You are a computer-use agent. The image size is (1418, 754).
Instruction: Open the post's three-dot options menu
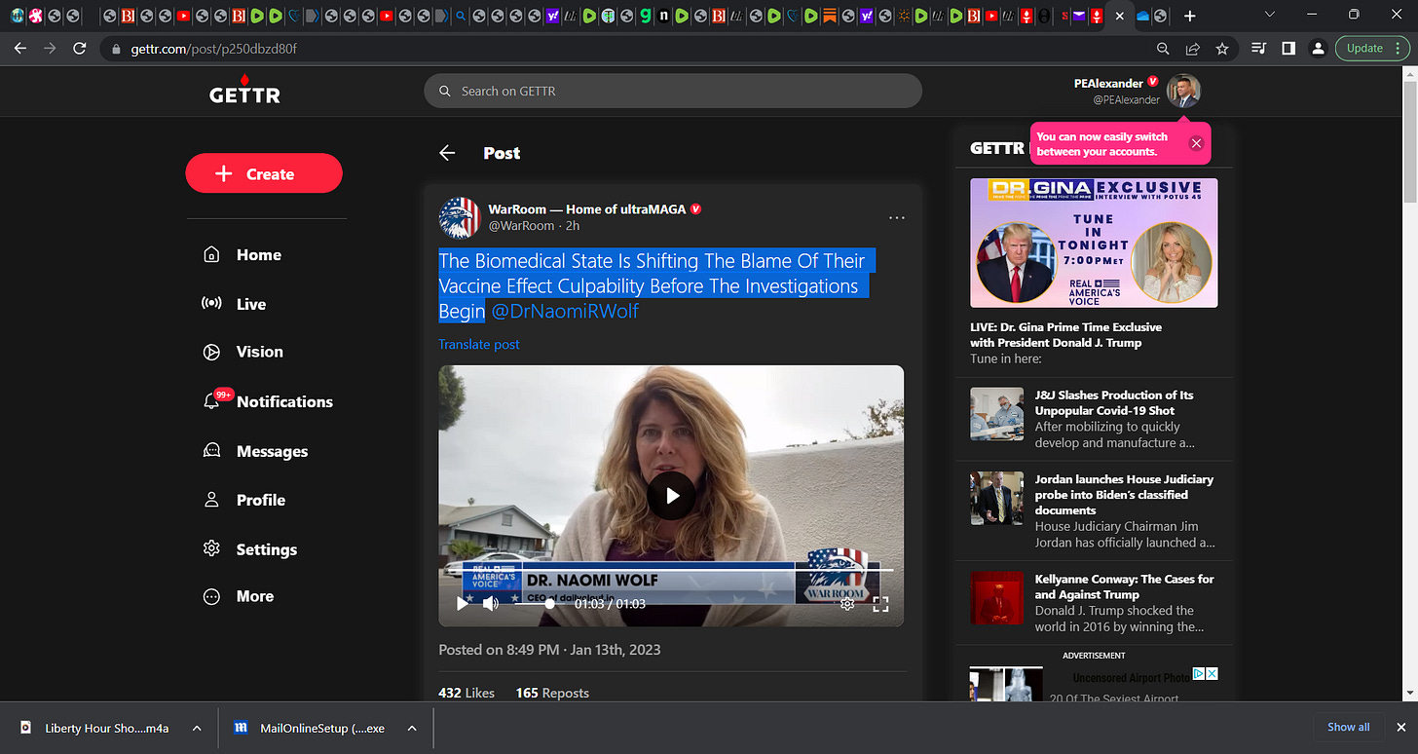(x=897, y=217)
